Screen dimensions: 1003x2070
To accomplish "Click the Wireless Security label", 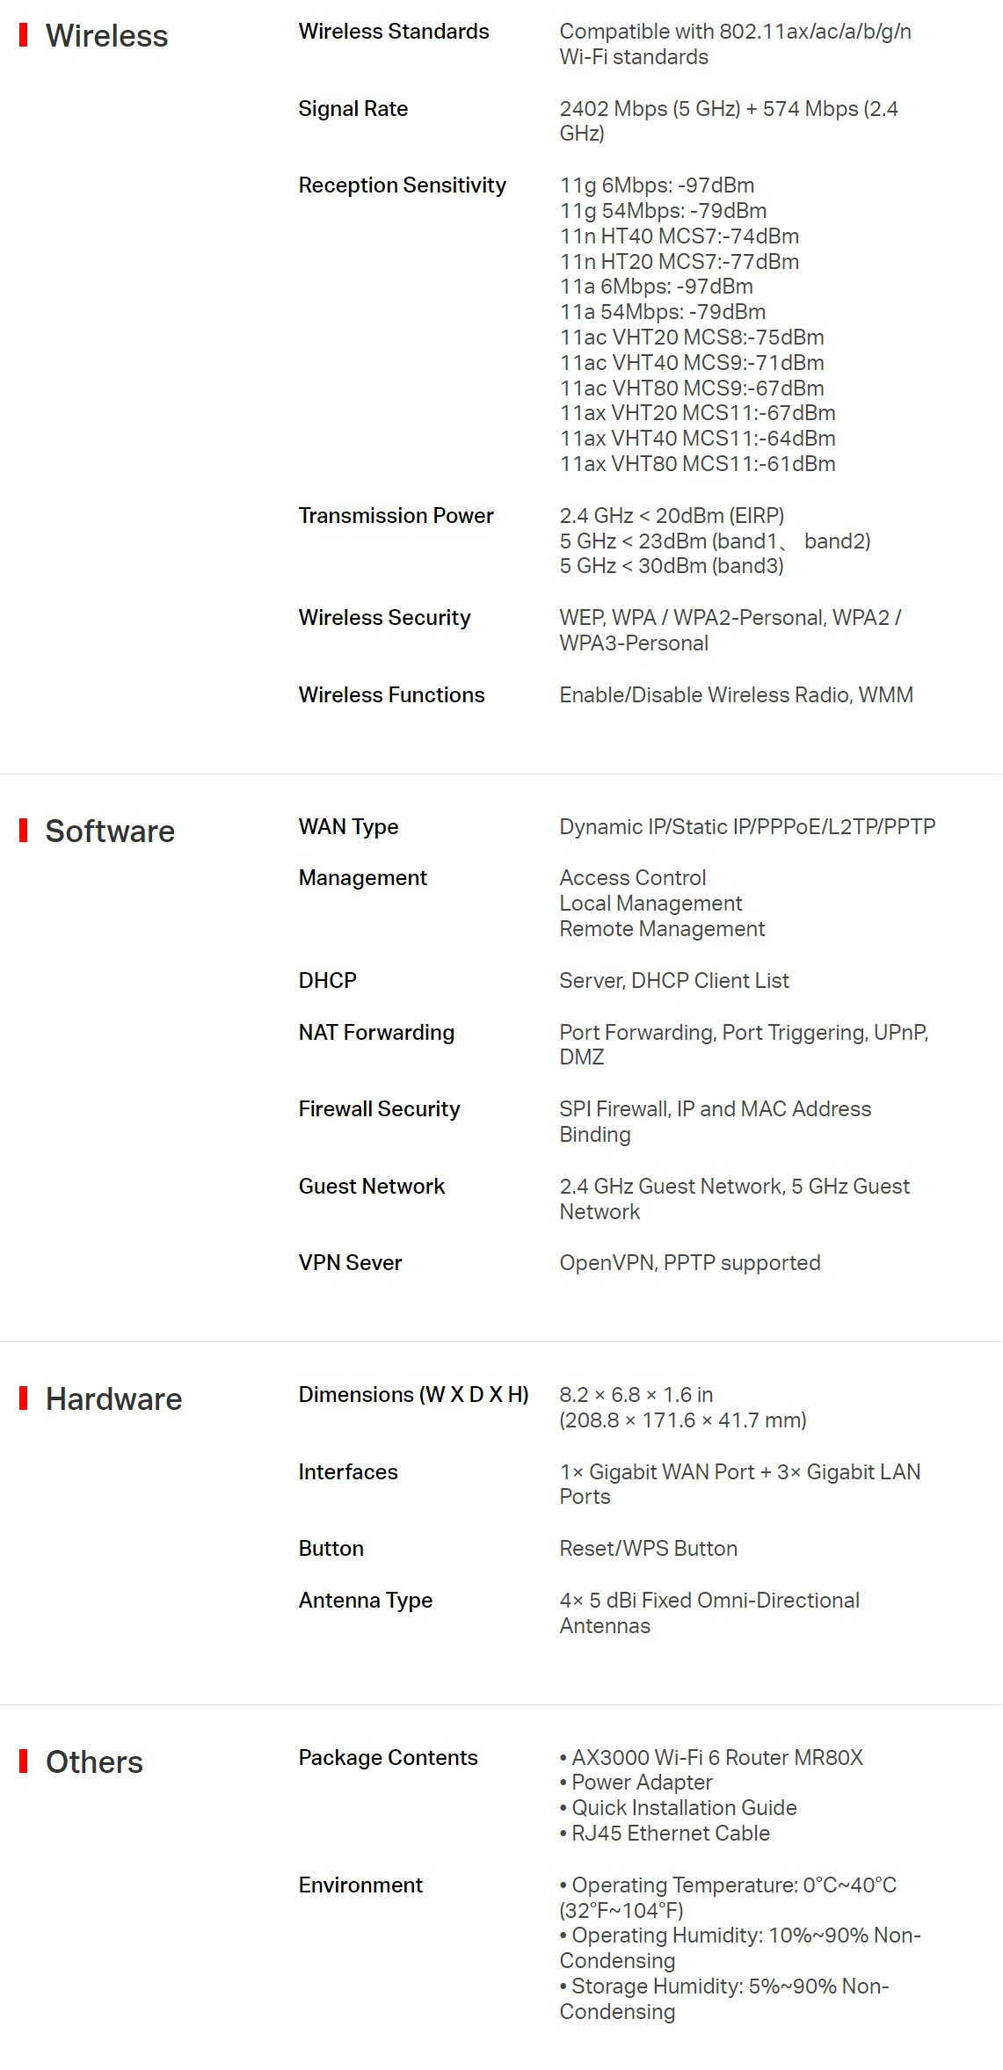I will coord(385,618).
